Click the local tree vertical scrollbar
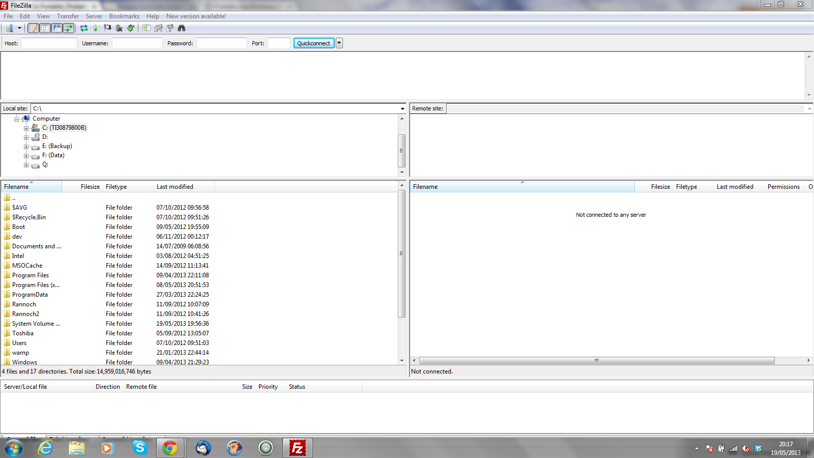The height and width of the screenshot is (458, 814). tap(402, 151)
